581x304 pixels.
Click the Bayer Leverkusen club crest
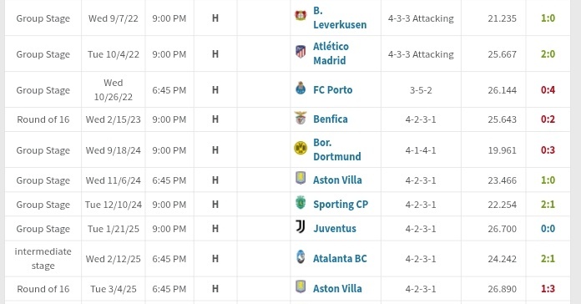click(301, 16)
